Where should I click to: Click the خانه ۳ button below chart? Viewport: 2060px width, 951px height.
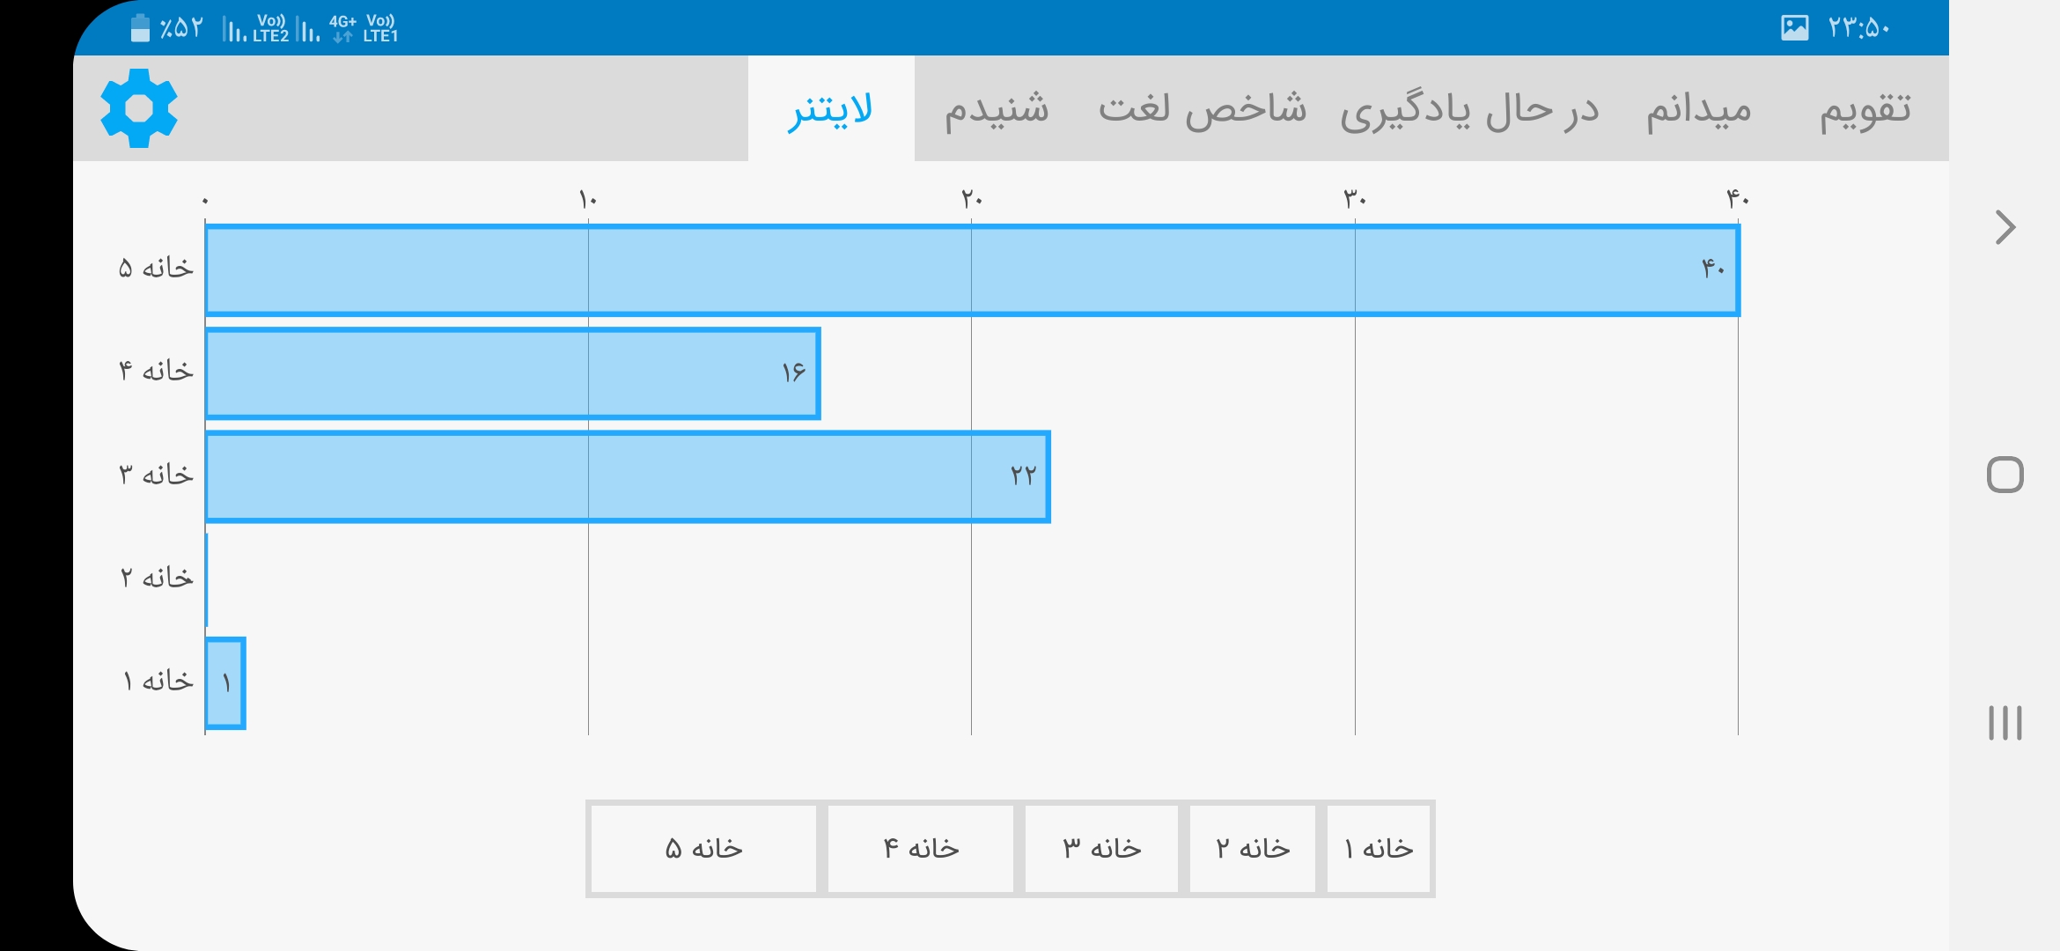(x=1101, y=849)
